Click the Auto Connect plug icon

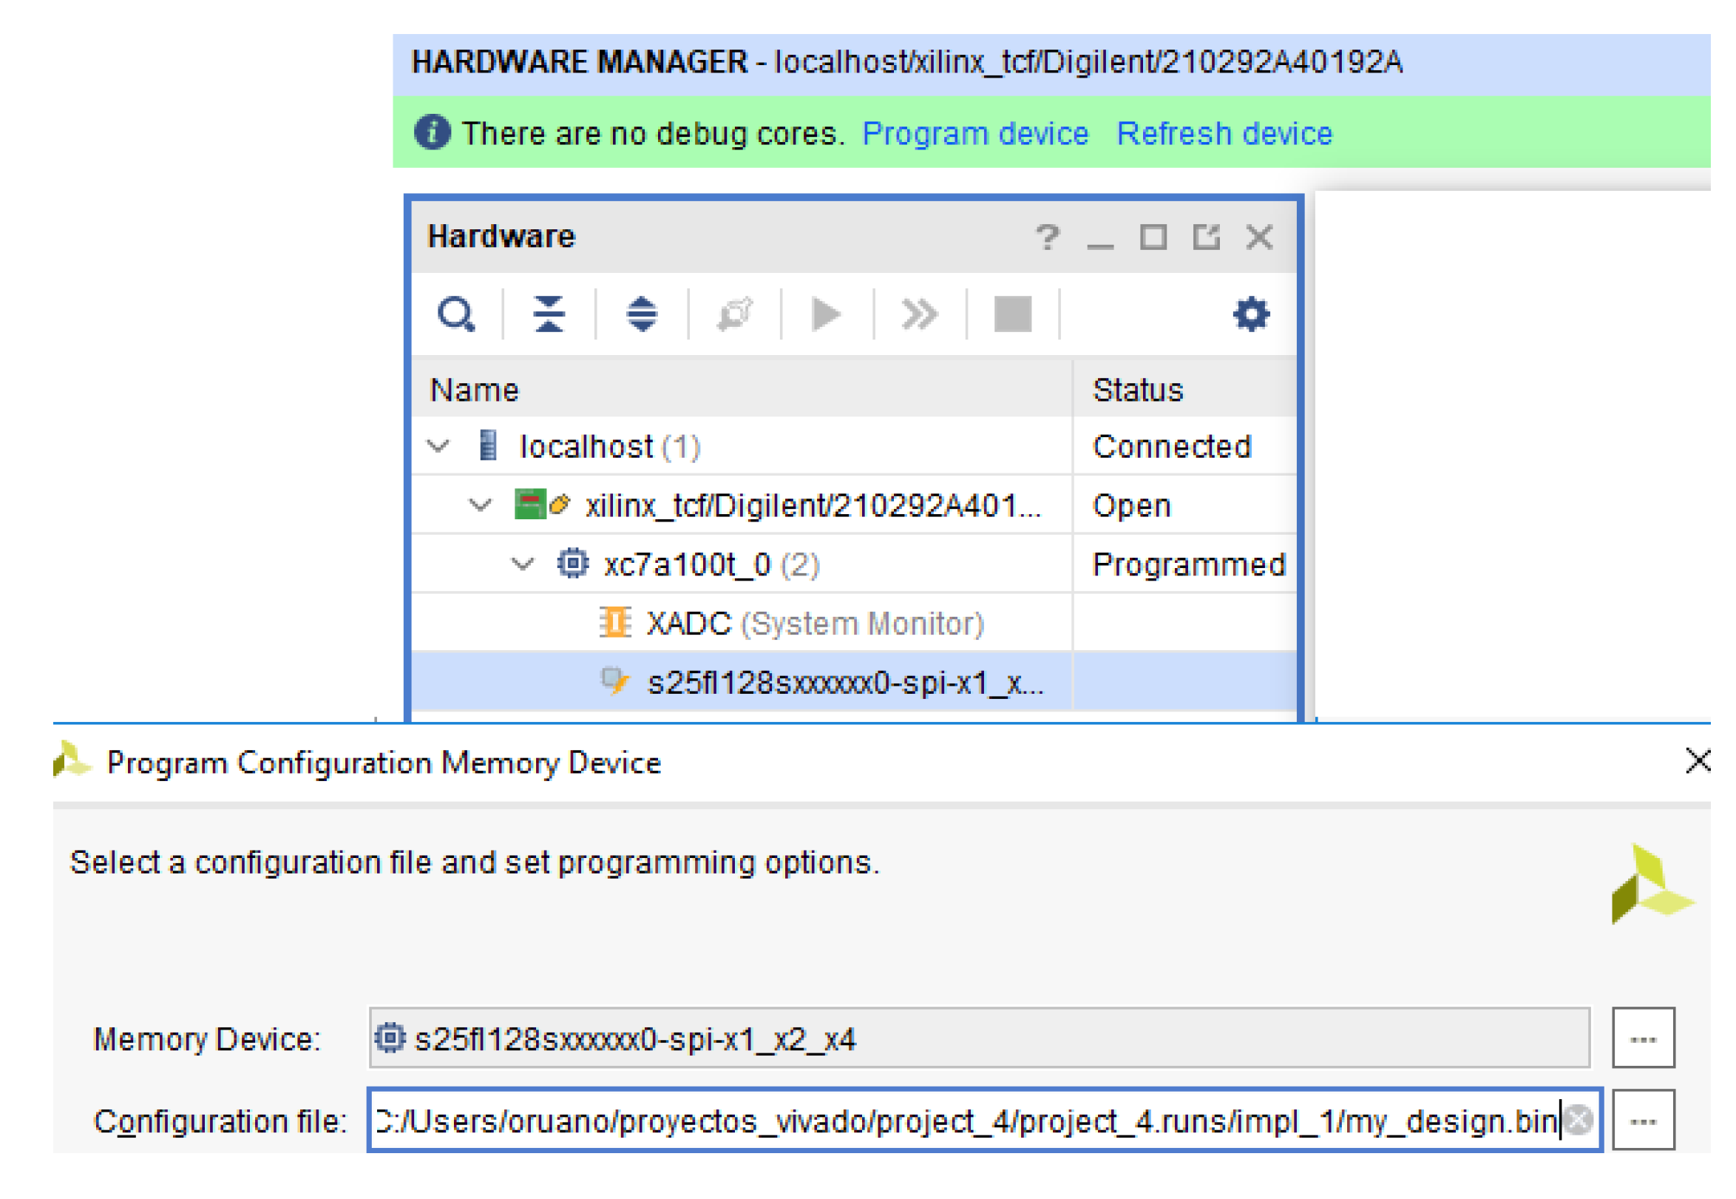point(734,314)
